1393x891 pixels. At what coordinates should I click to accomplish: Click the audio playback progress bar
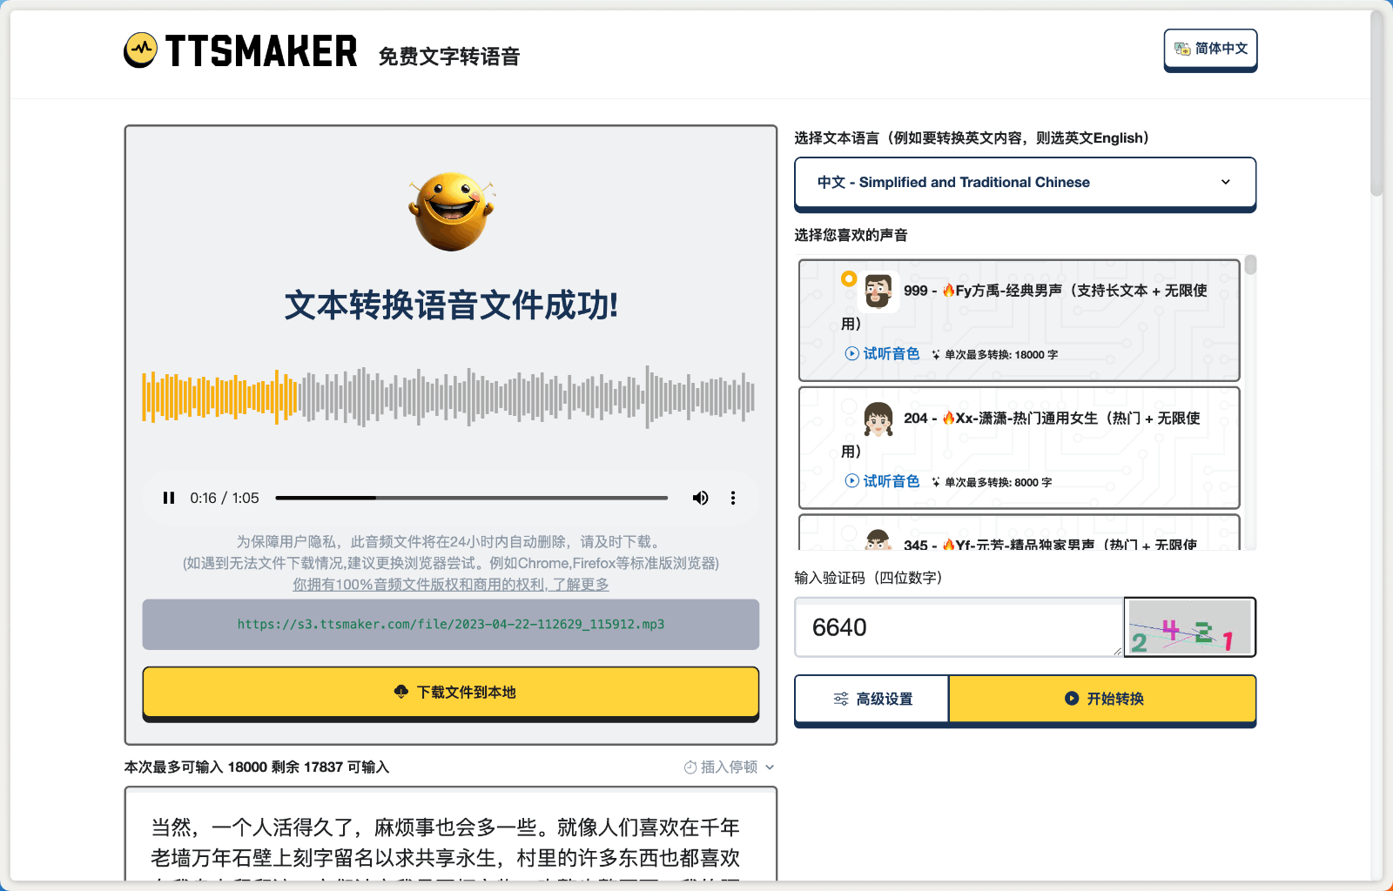(470, 497)
